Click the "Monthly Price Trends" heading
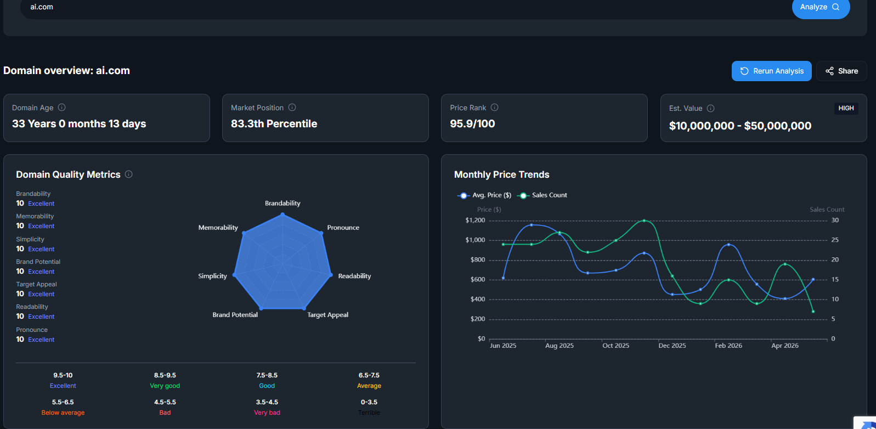 501,174
